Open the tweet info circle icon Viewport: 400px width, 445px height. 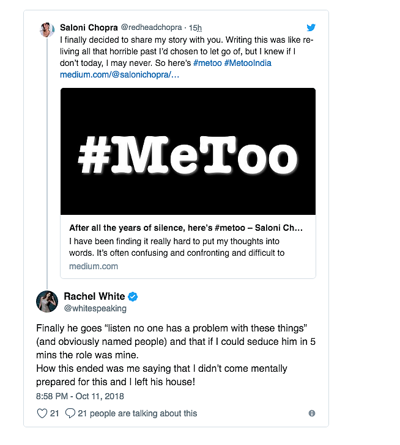[x=312, y=413]
